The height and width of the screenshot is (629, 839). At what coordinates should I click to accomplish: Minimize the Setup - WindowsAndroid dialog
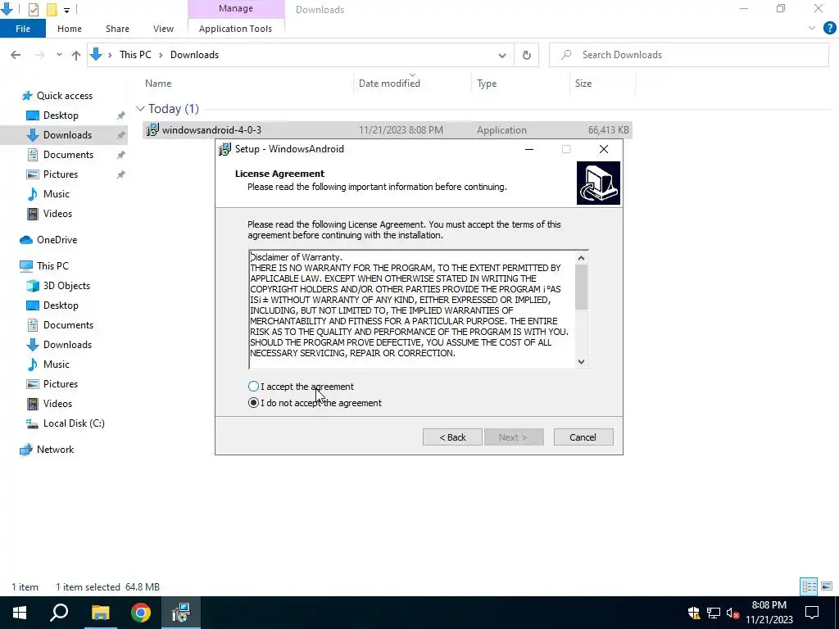[x=529, y=149]
